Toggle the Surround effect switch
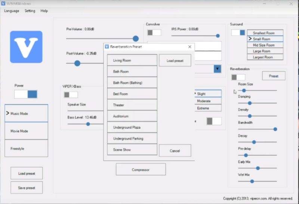The width and height of the screenshot is (299, 204). (238, 33)
